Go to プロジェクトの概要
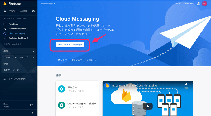This screenshot has height=116, width=211. tap(18, 11)
